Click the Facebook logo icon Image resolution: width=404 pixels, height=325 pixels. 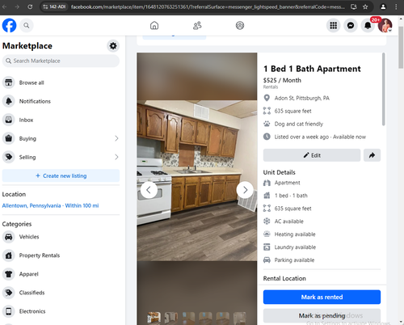(x=9, y=25)
